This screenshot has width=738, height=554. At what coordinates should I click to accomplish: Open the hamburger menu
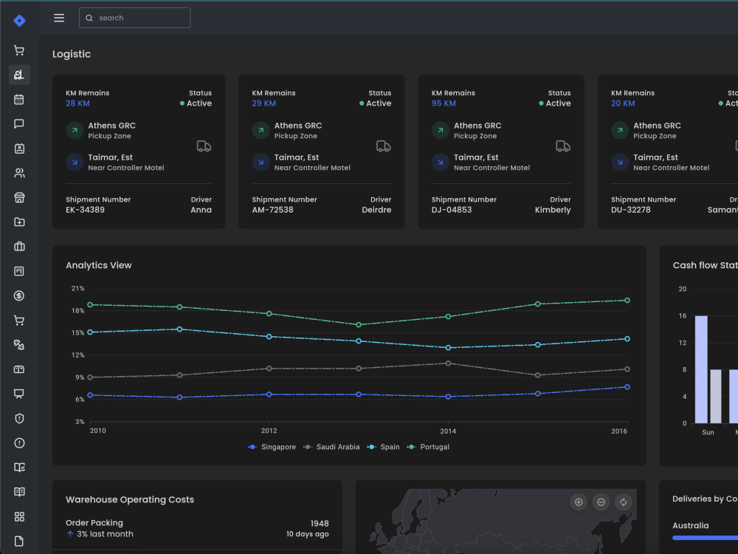click(59, 18)
